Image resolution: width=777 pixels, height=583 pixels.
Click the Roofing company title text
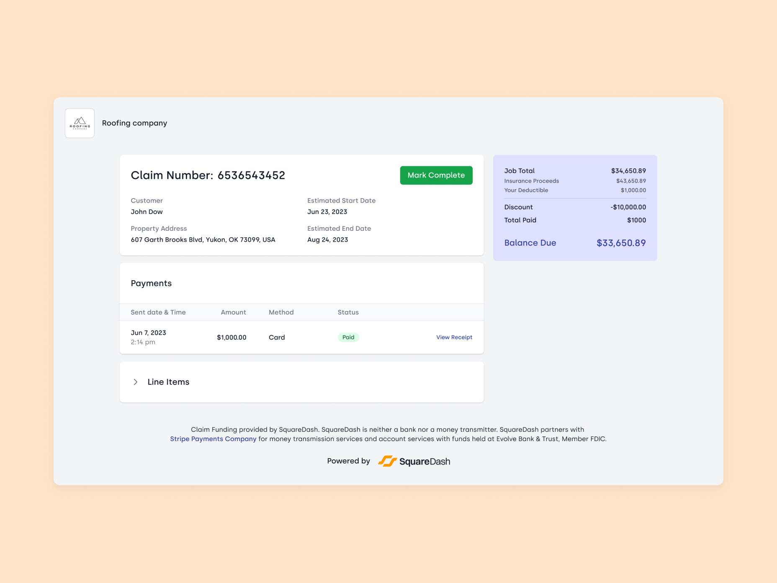pos(134,123)
